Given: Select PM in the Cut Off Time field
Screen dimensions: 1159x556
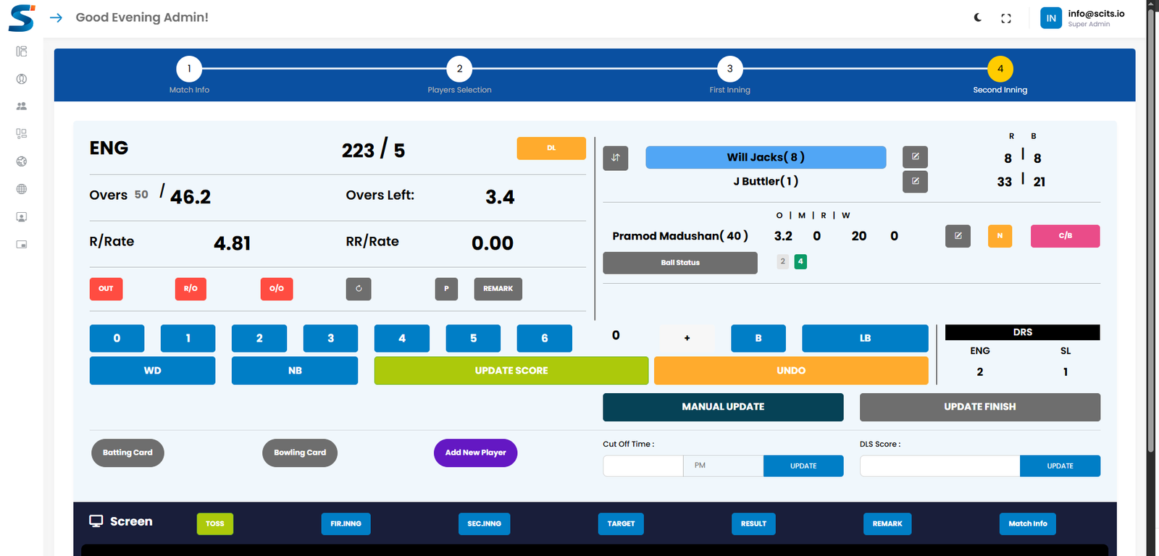Looking at the screenshot, I should [x=722, y=466].
